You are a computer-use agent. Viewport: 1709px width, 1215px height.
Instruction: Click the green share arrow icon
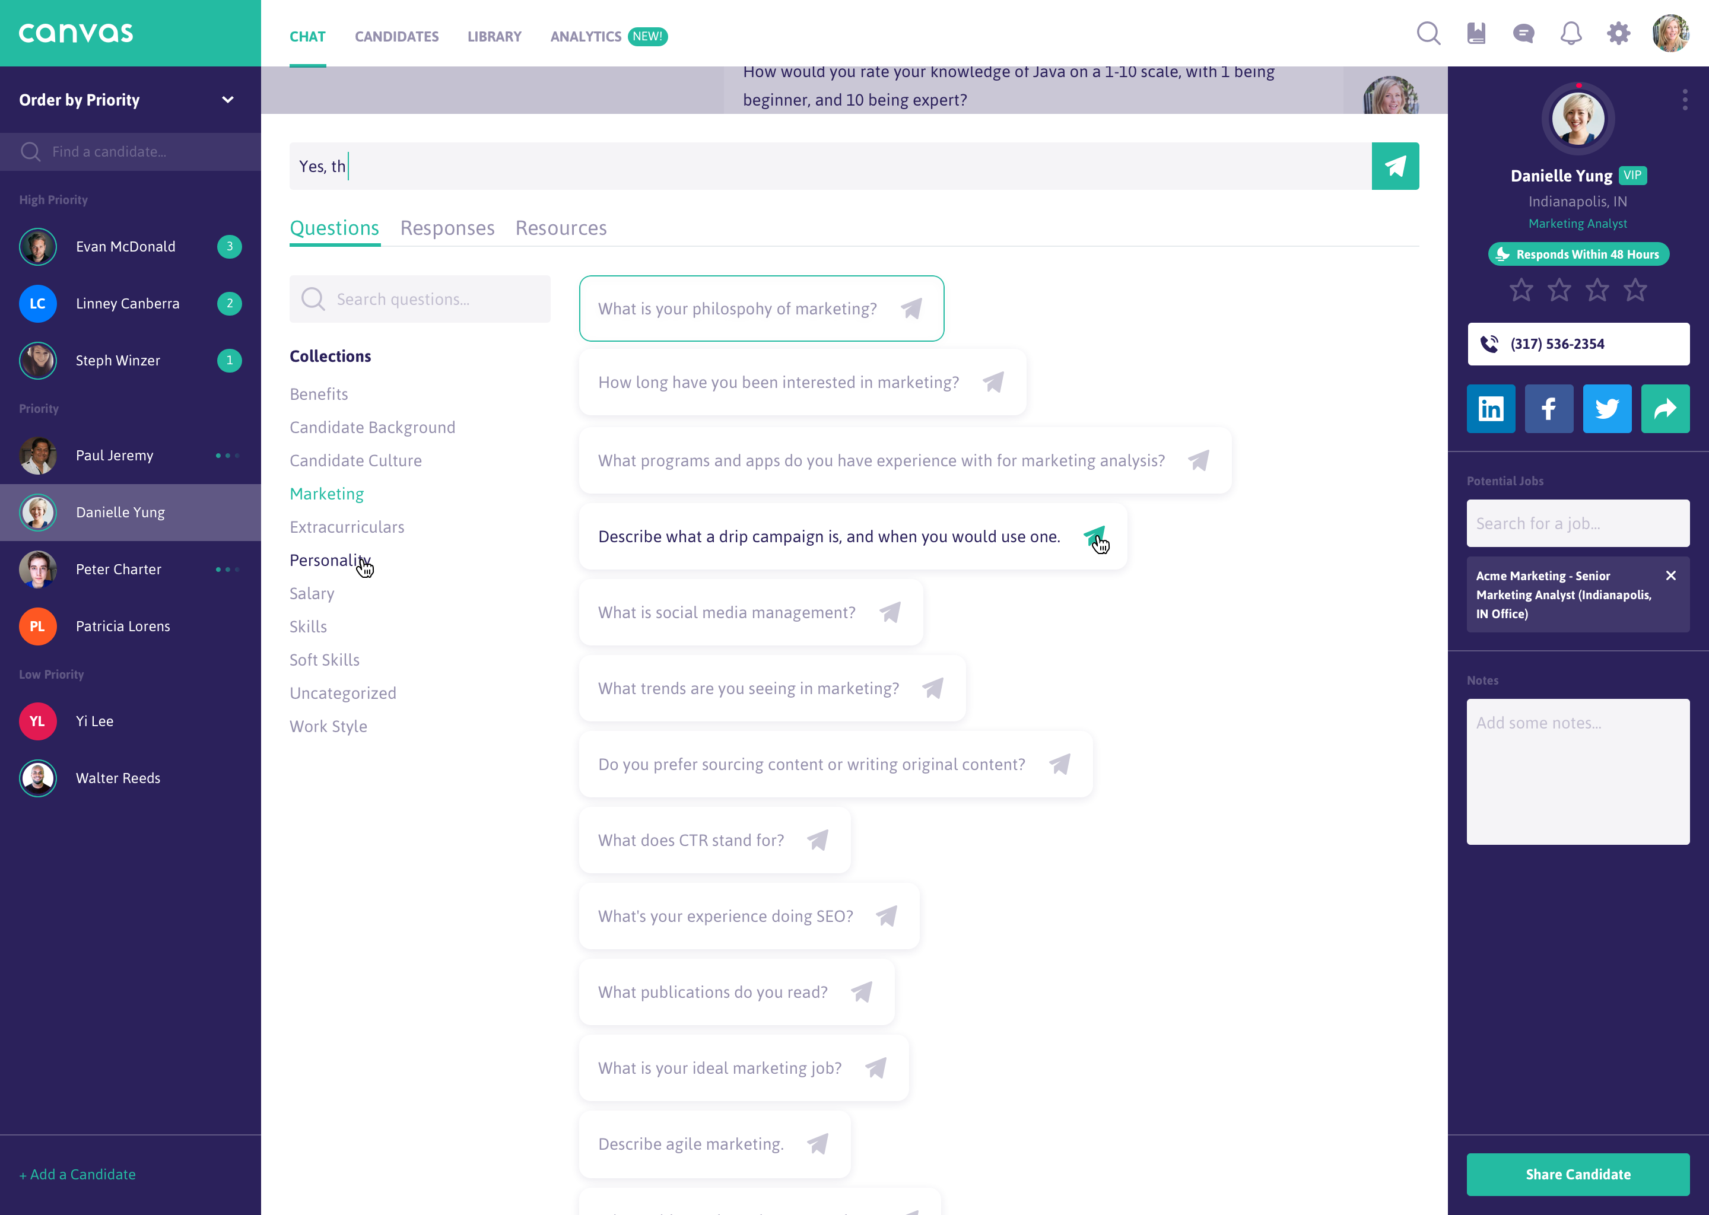tap(1665, 409)
